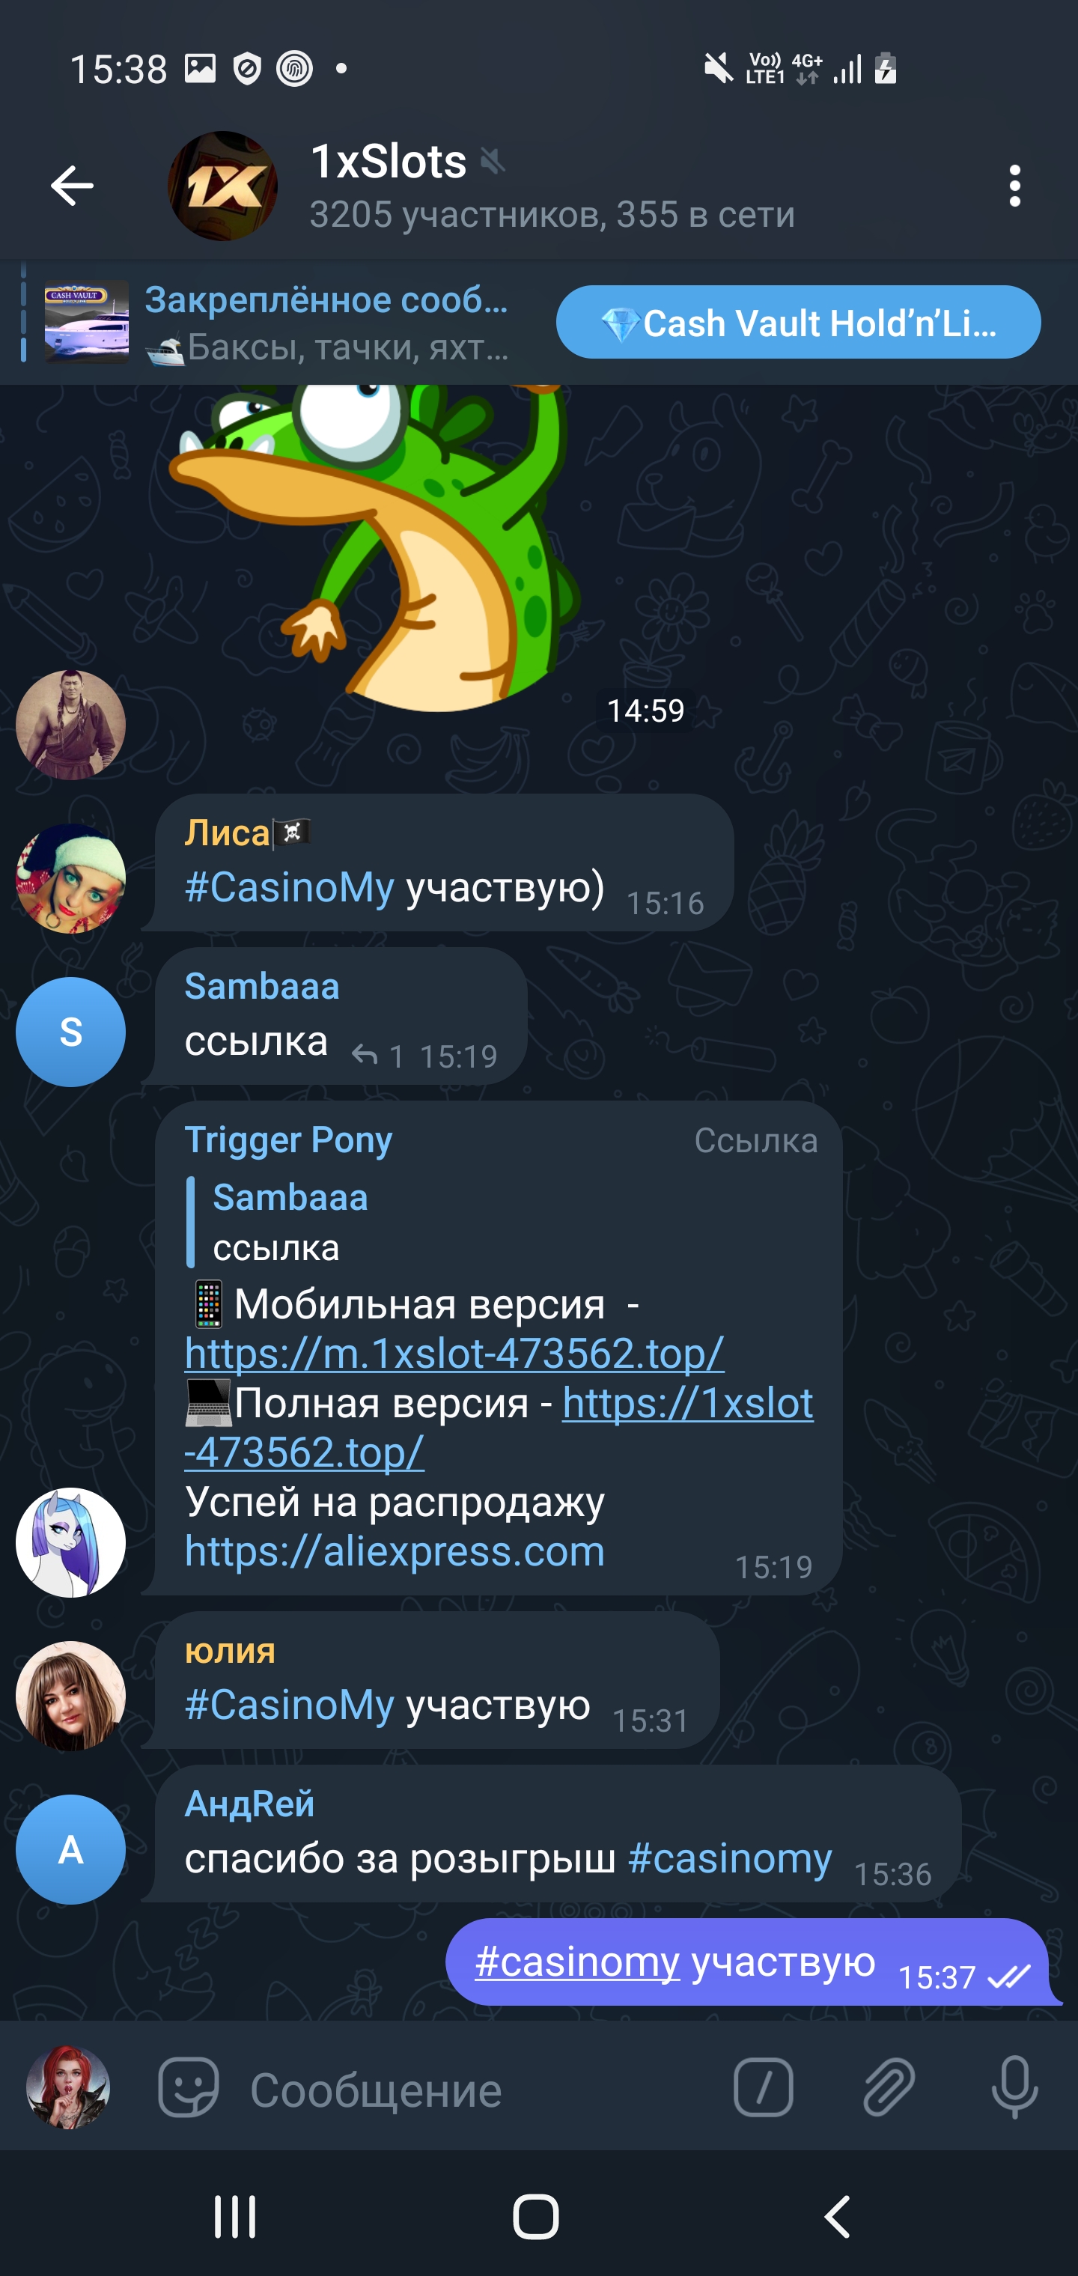1078x2276 pixels.
Task: Tap the microphone voice message icon
Action: pyautogui.click(x=1014, y=2087)
